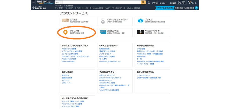Open Amazon Driveの管理 link

pos(69,49)
